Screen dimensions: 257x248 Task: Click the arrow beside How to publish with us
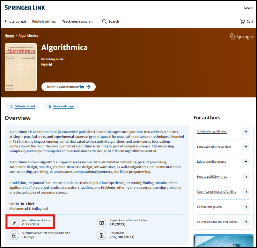coord(246,177)
